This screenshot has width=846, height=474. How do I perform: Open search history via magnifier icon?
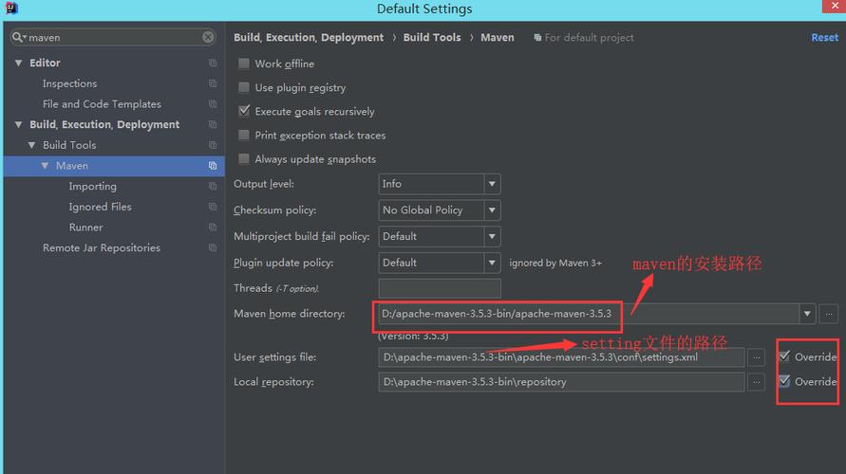point(19,37)
